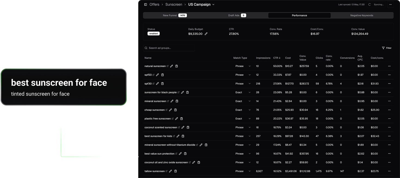Open the Negative Keywords tab
The width and height of the screenshot is (400, 178).
pos(362,16)
